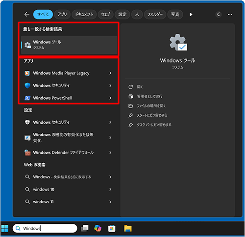Screen dimensions: 245x237
Task: Click the C account avatar icon
Action: click(x=219, y=14)
